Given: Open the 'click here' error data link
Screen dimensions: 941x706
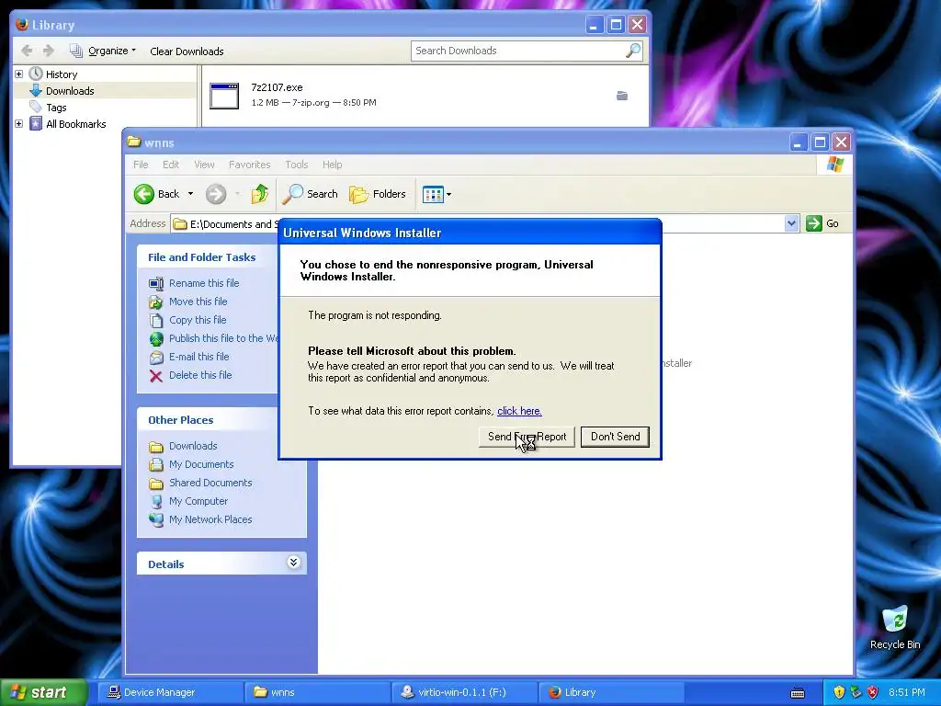Looking at the screenshot, I should point(519,411).
